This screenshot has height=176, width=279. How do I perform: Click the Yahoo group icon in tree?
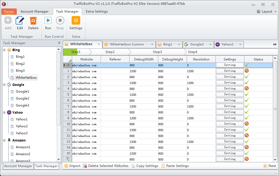(9, 112)
